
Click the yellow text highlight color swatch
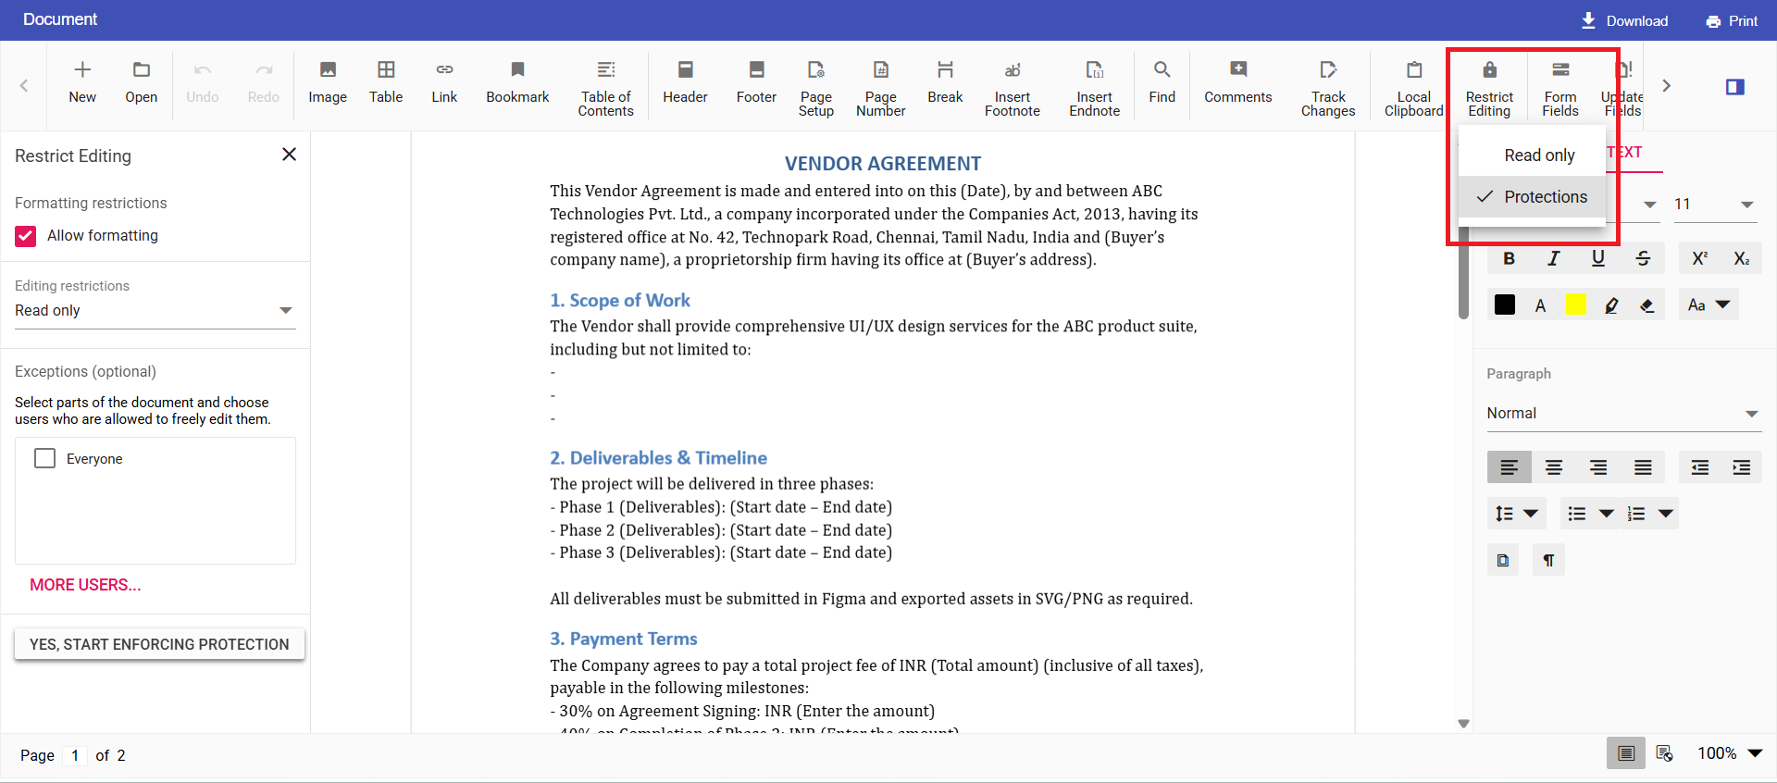(1575, 304)
